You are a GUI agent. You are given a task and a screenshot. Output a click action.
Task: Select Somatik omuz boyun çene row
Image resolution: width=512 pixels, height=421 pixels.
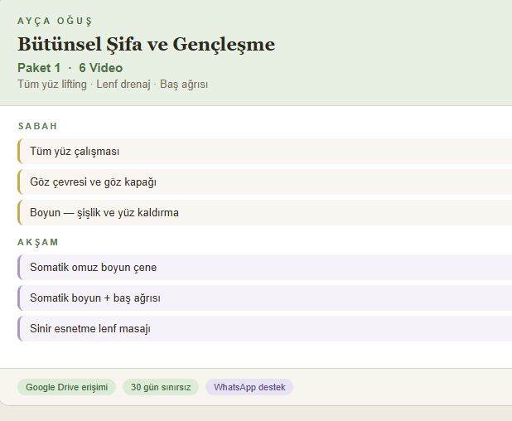264,267
